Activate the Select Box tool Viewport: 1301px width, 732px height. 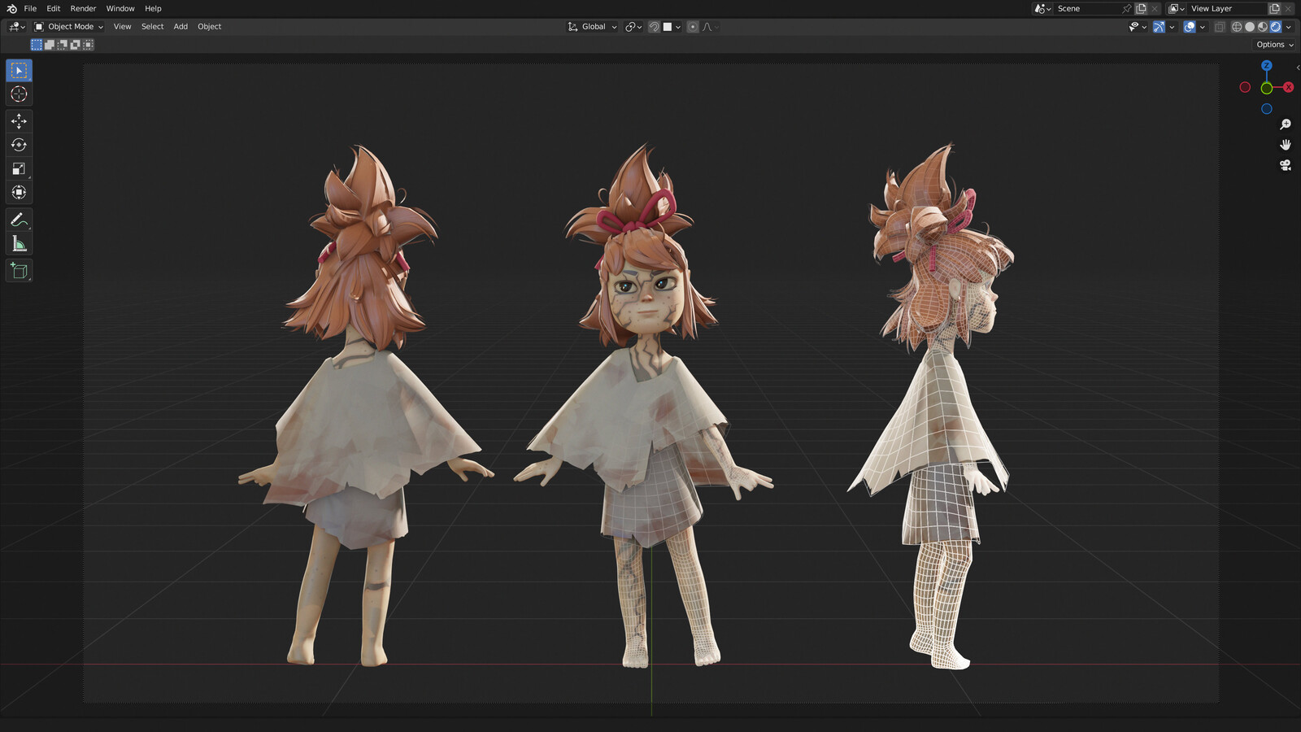pos(19,71)
